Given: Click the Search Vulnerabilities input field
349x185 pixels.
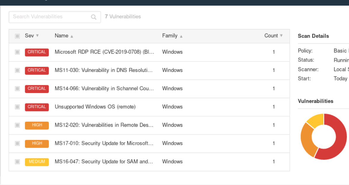Looking at the screenshot, I should (50, 17).
